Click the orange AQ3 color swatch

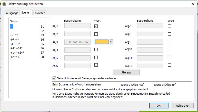click(102, 42)
